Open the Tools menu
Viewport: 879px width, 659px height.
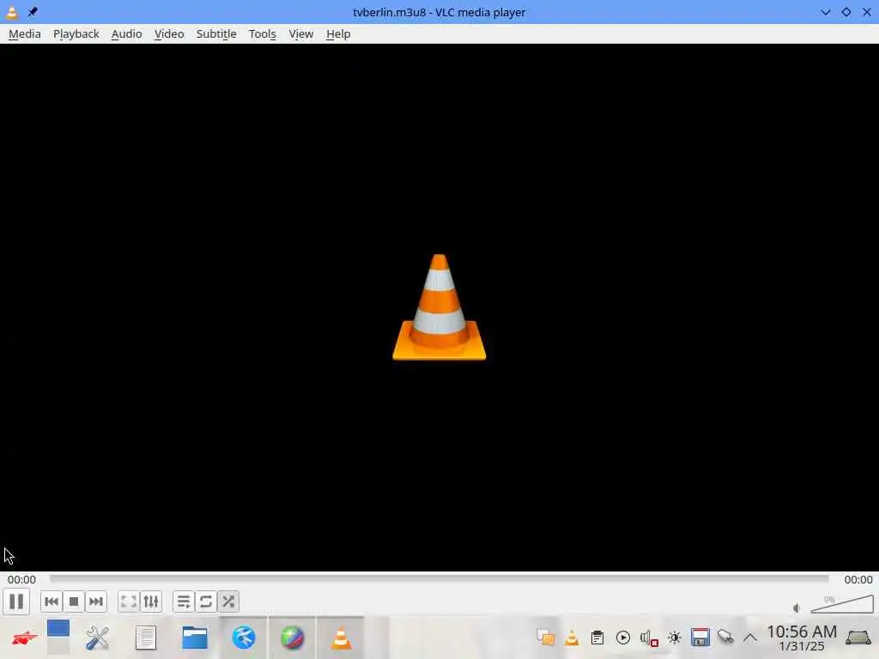263,33
